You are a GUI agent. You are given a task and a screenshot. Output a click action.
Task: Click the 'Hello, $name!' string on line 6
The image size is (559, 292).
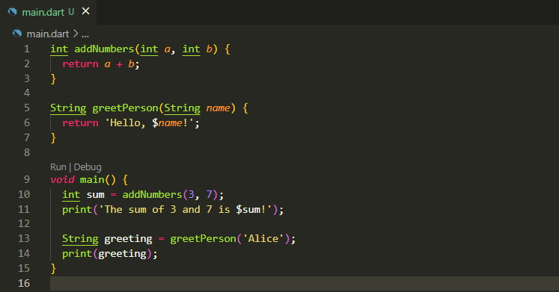(150, 122)
